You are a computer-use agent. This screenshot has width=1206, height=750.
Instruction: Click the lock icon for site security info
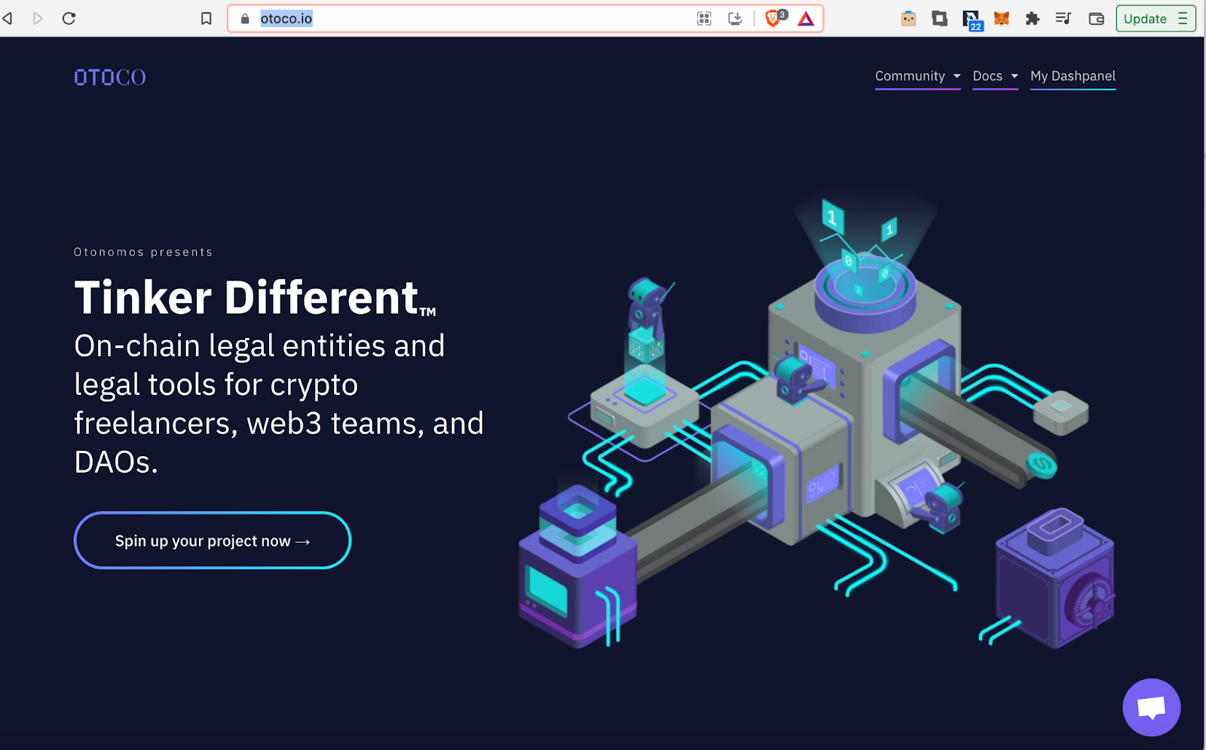[x=245, y=19]
